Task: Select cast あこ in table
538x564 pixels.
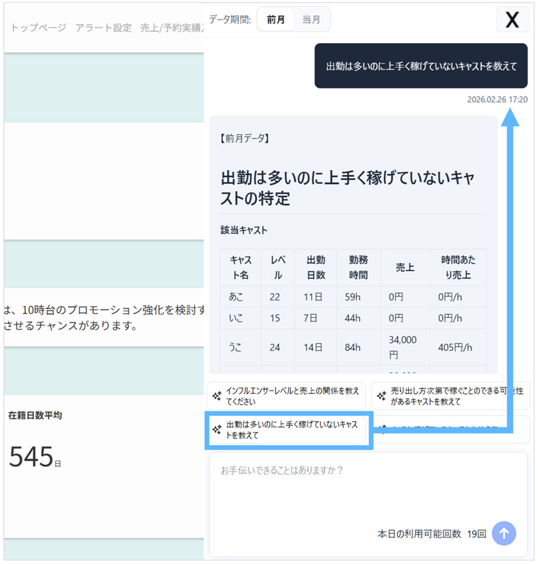Action: [x=236, y=297]
